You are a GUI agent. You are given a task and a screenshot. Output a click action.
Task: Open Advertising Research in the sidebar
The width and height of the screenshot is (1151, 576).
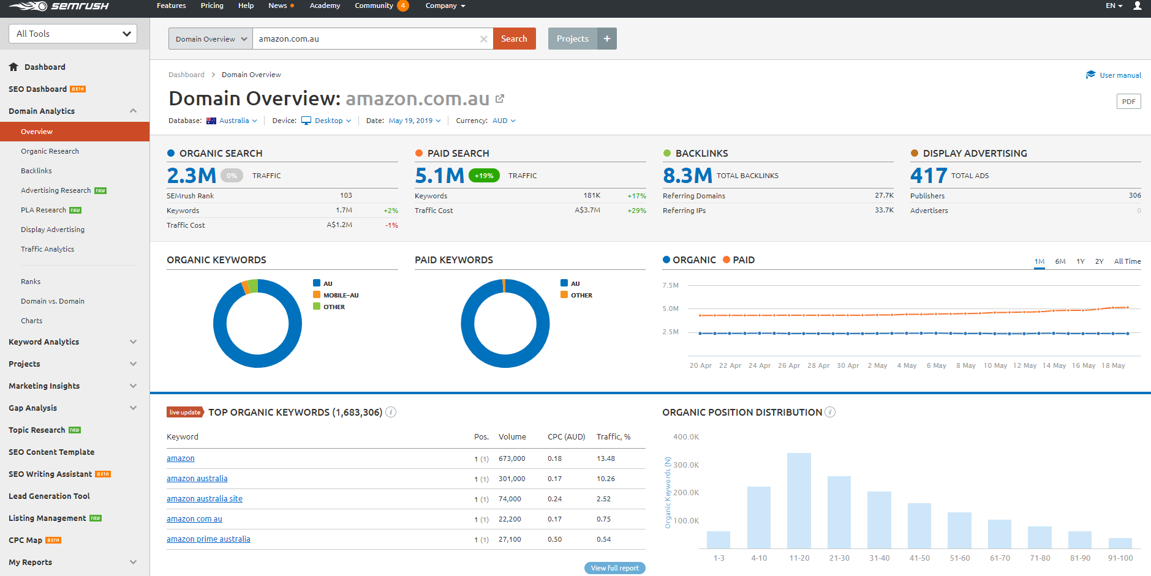point(56,190)
